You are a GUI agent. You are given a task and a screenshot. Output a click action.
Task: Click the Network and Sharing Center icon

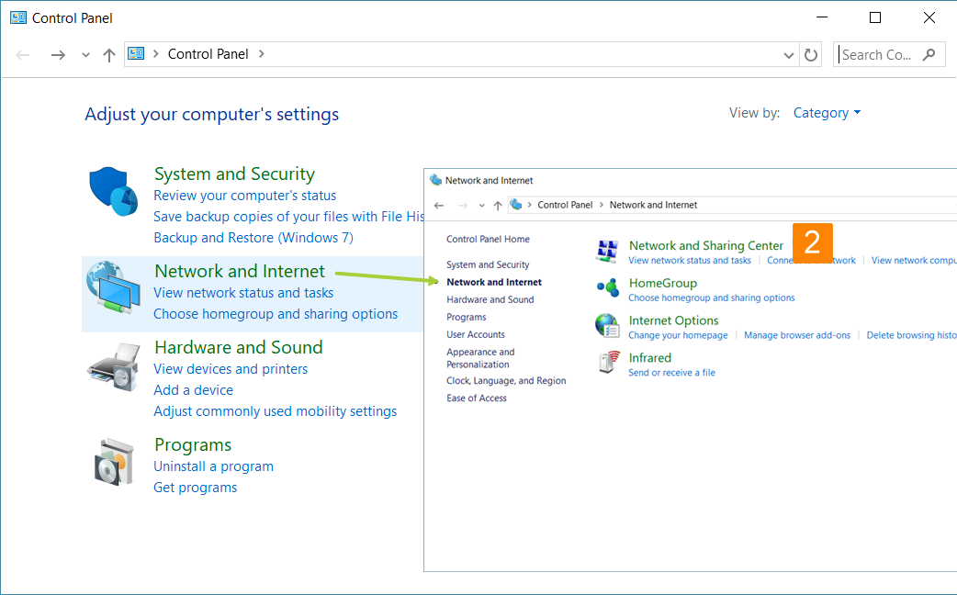[x=607, y=251]
